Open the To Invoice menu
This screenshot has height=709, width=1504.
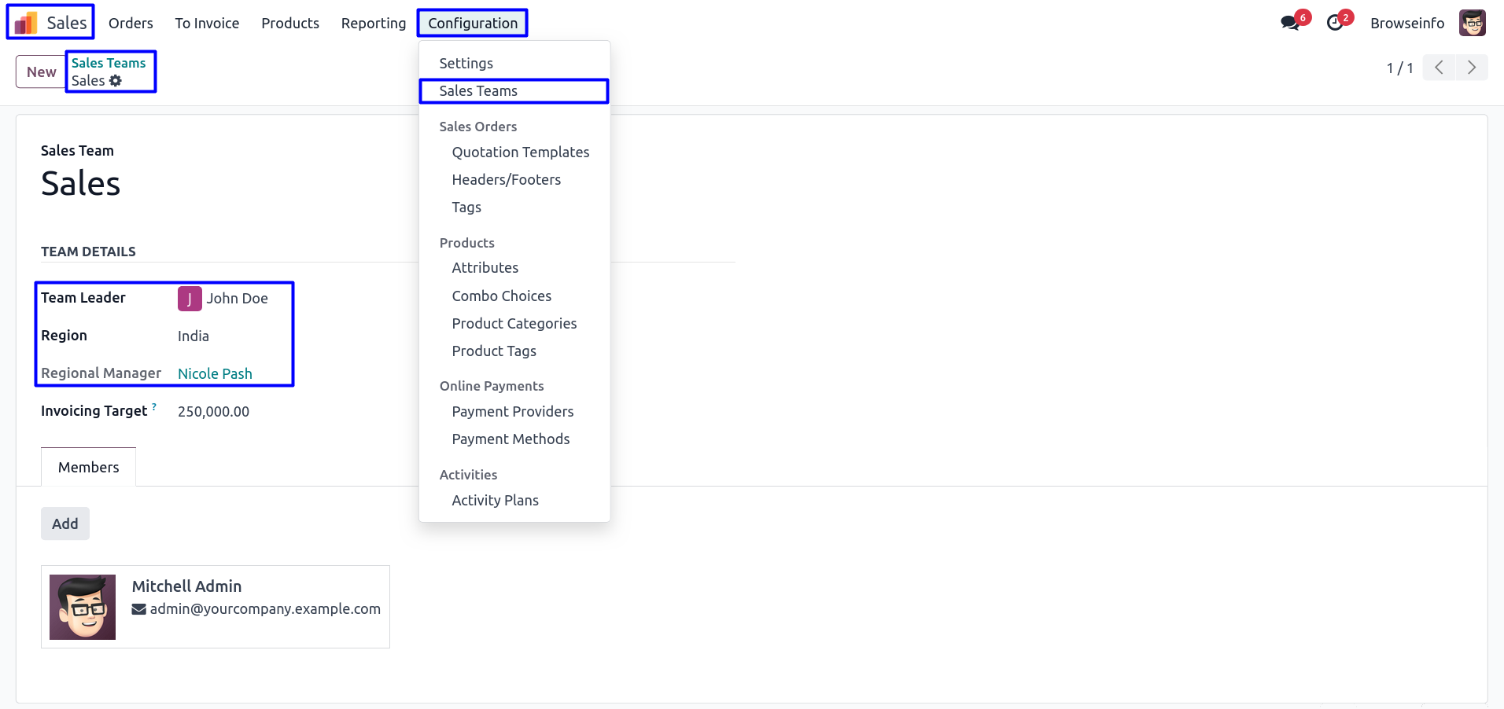click(207, 23)
